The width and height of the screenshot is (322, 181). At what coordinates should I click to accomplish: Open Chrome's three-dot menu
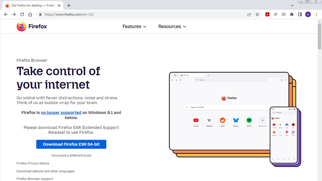[x=316, y=14]
